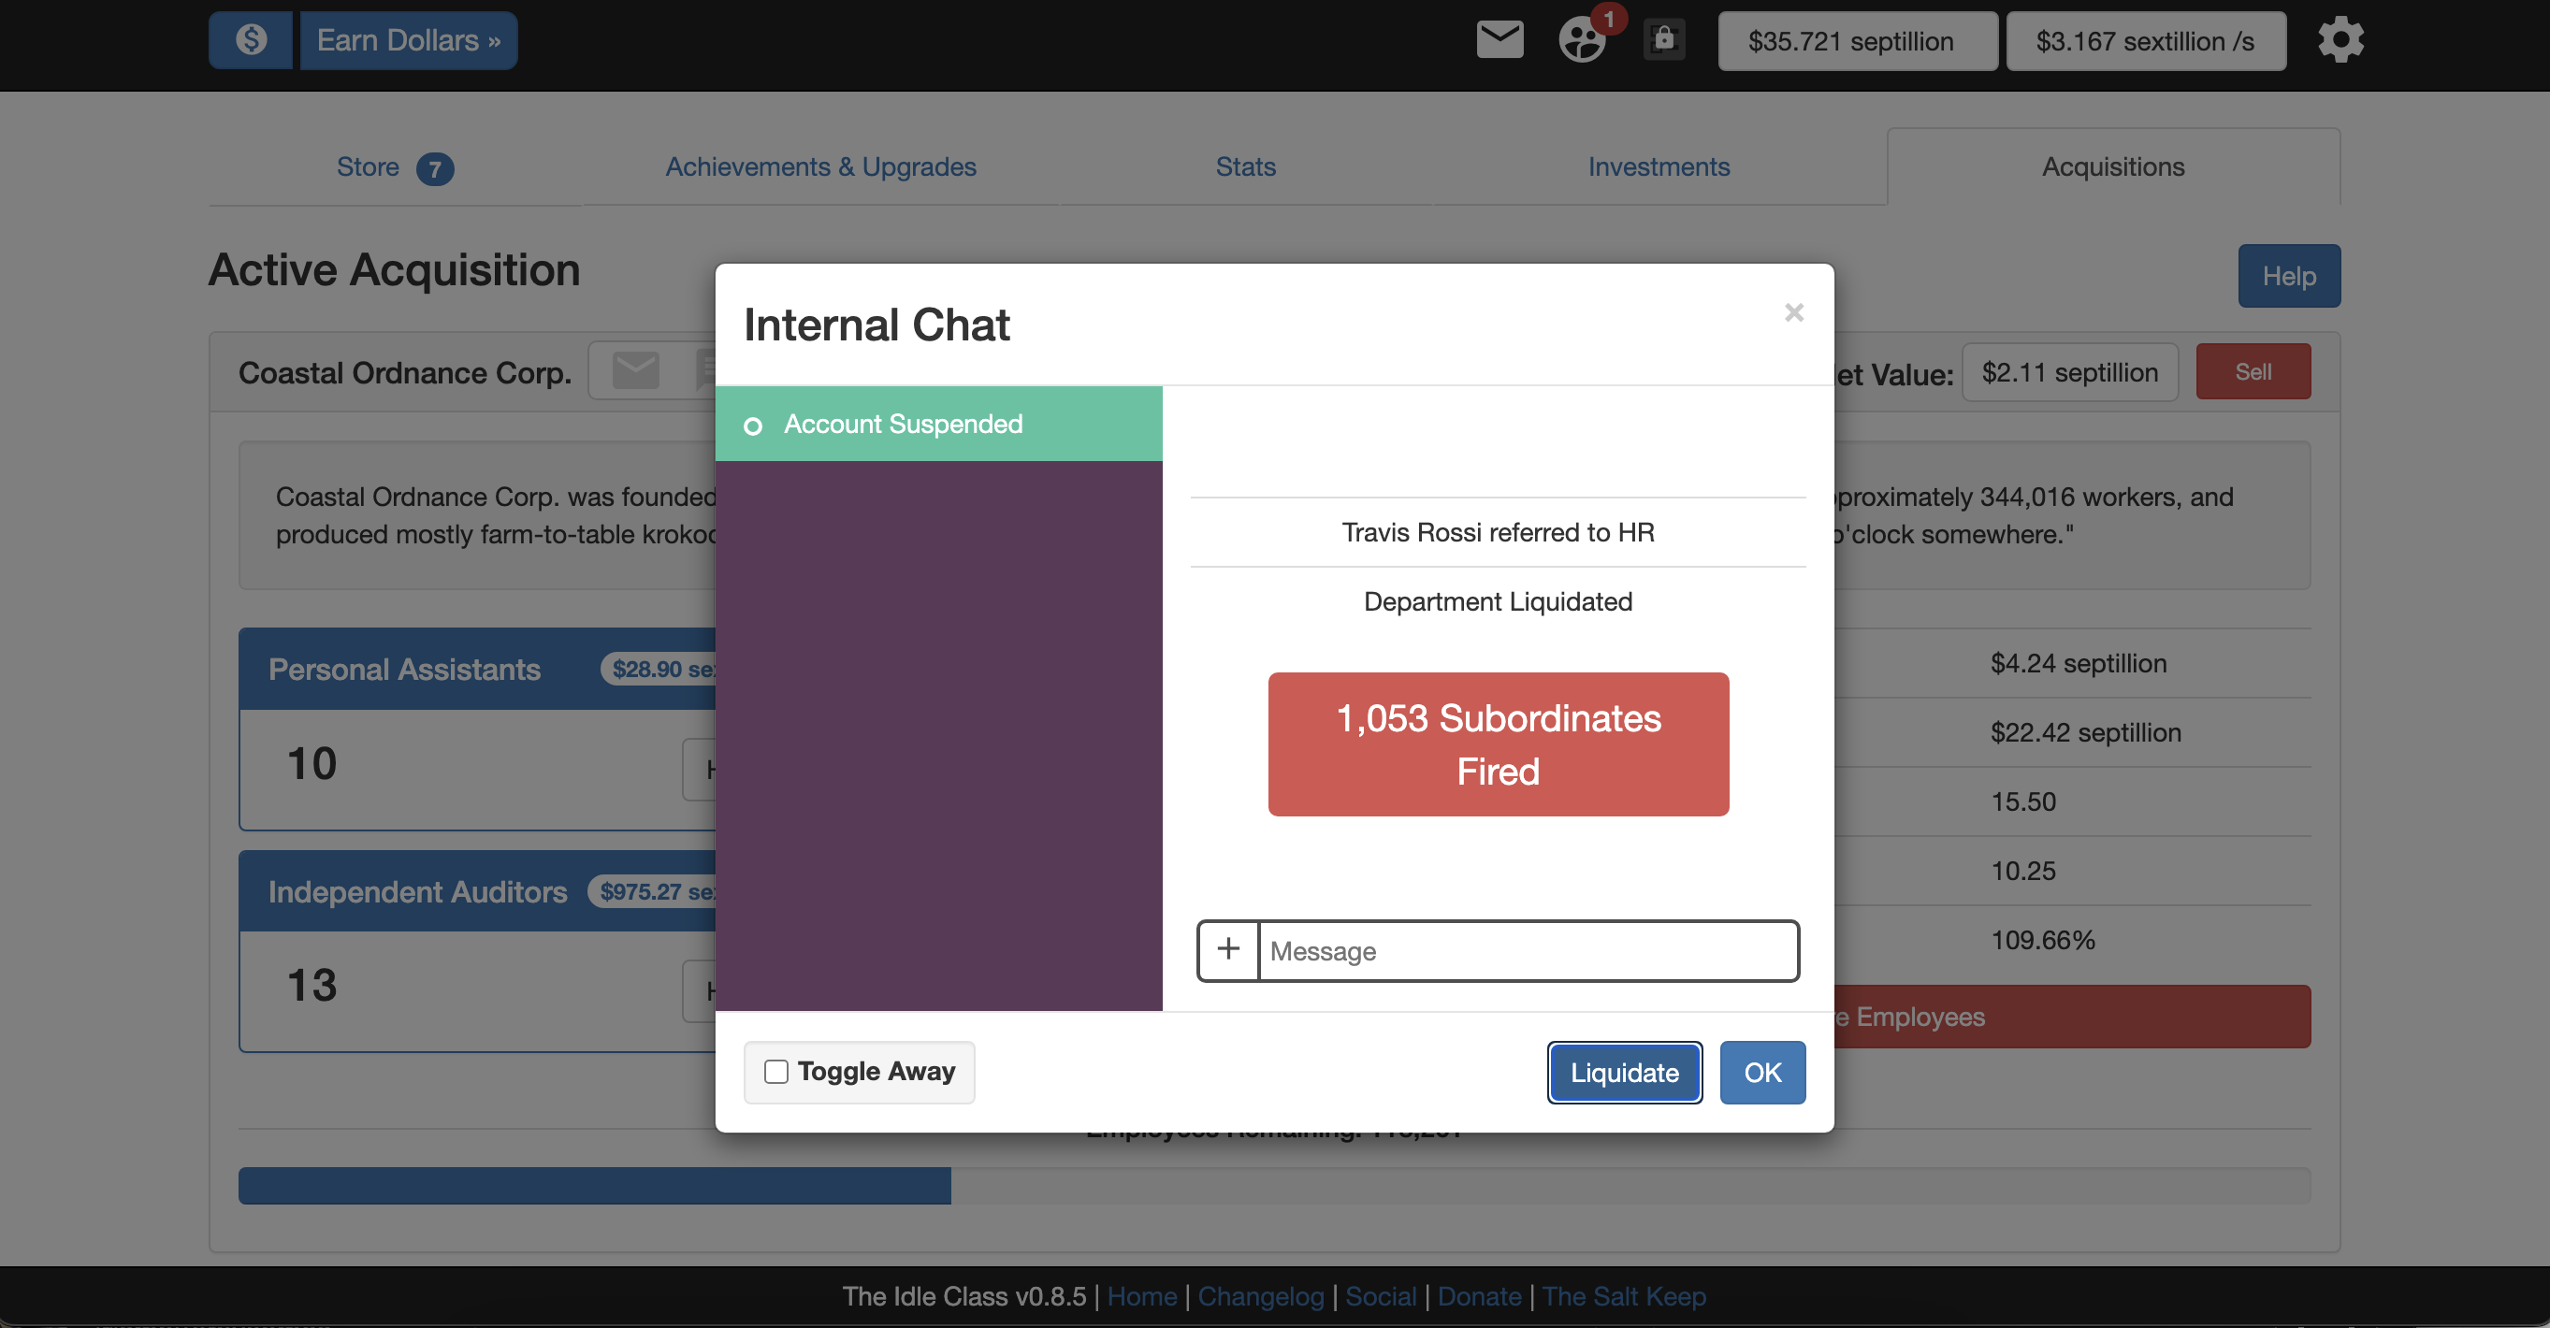
Task: Click OK in the chat dialog
Action: (1762, 1073)
